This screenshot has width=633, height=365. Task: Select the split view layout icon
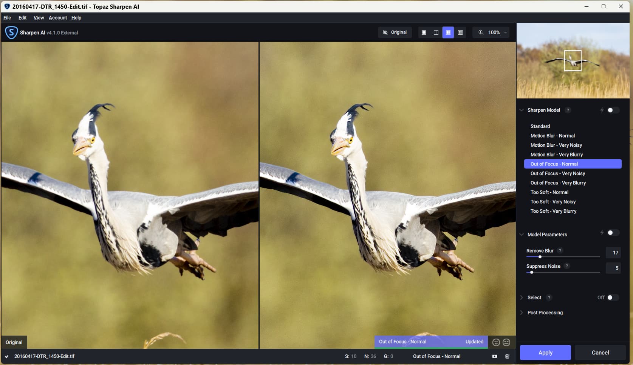436,32
